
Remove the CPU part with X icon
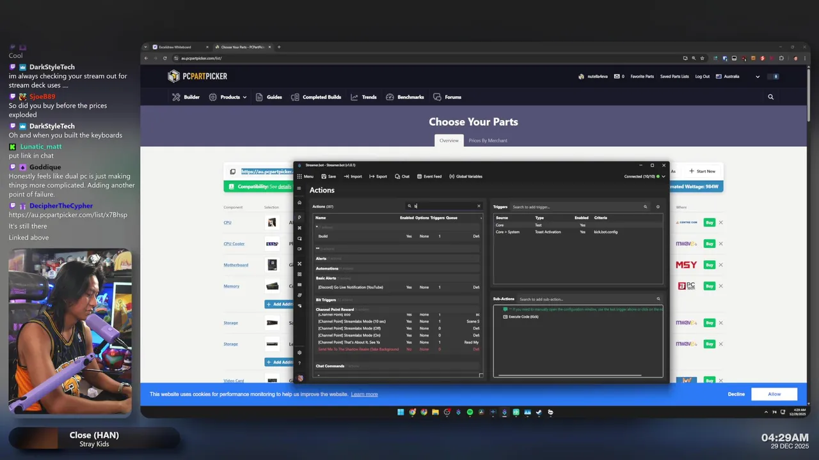point(720,222)
